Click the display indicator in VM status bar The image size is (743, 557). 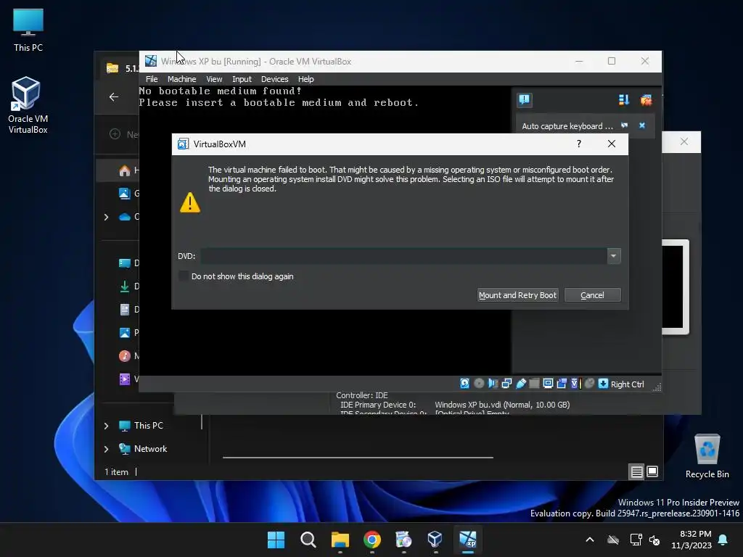(x=548, y=384)
